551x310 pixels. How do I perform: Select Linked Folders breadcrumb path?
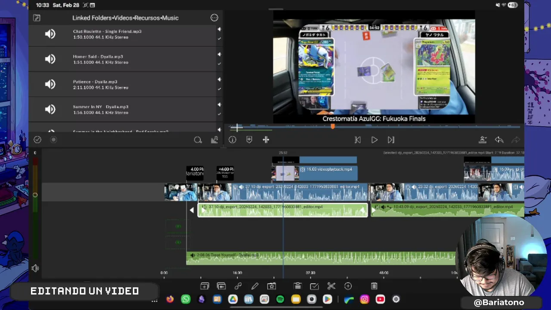(125, 18)
